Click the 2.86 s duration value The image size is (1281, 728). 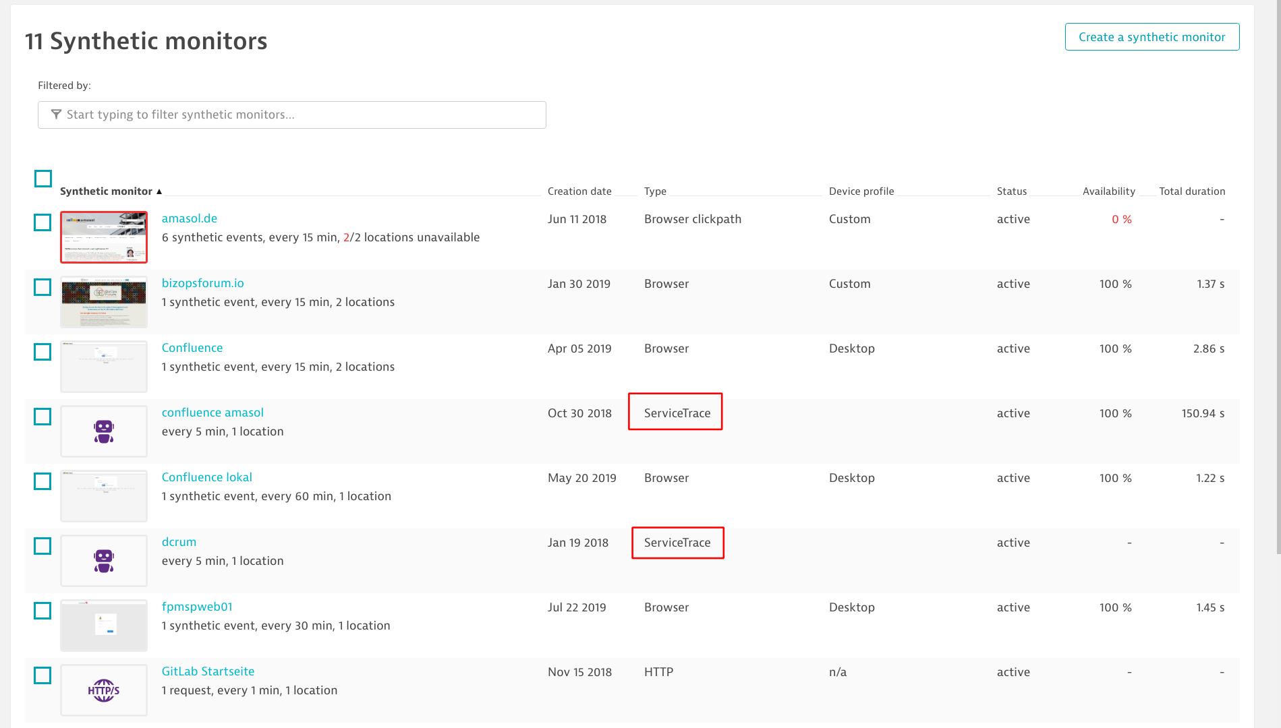tap(1209, 348)
